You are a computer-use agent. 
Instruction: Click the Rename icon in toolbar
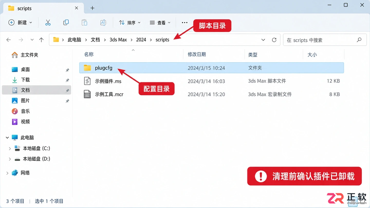coord(103,23)
